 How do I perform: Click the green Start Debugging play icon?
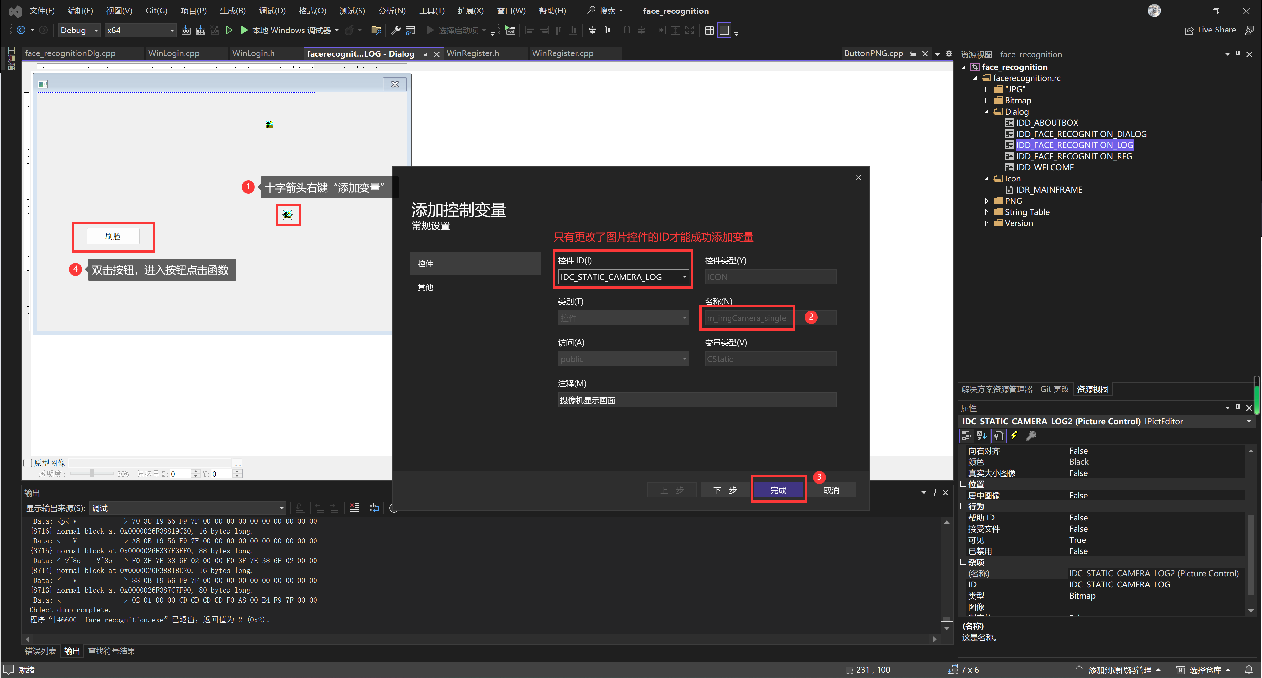(244, 31)
